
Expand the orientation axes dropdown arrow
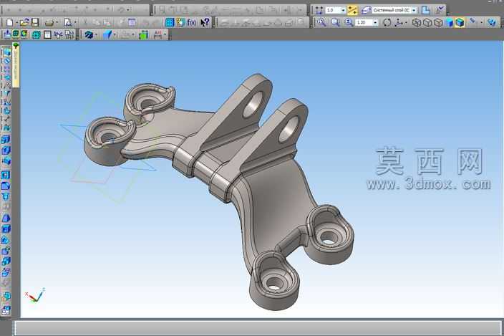pos(406,22)
